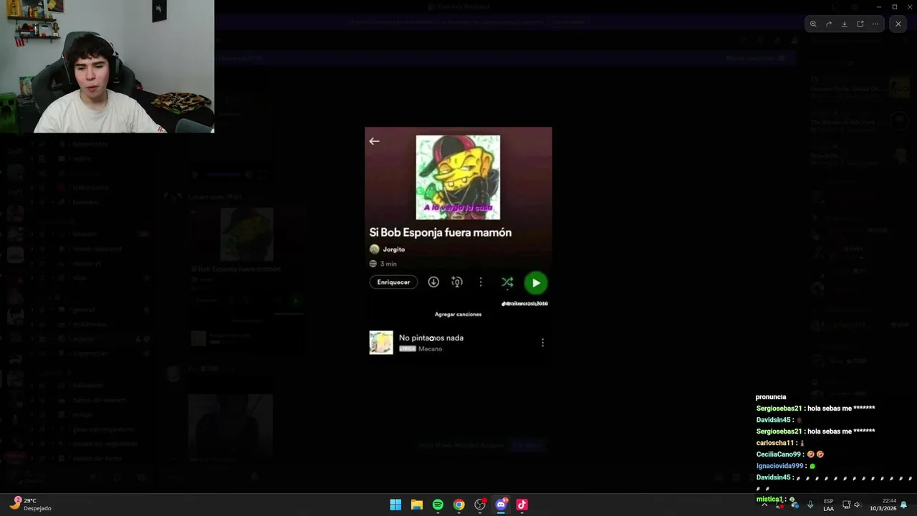Click the artist name Mecano
The width and height of the screenshot is (917, 516).
click(x=430, y=349)
